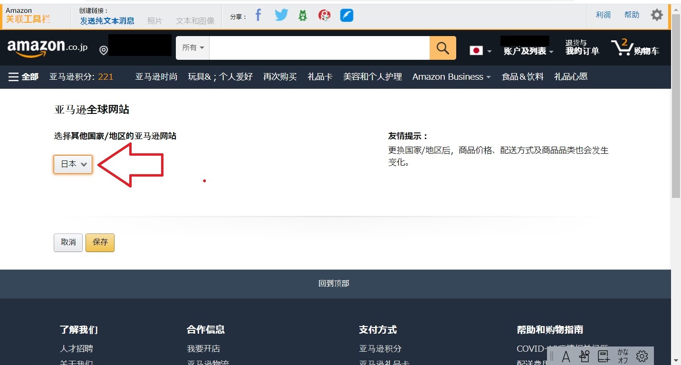Share via the Facebook icon
The image size is (681, 365).
coord(258,16)
